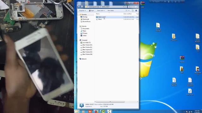Select the New folder (2) desktop icon

198,71
